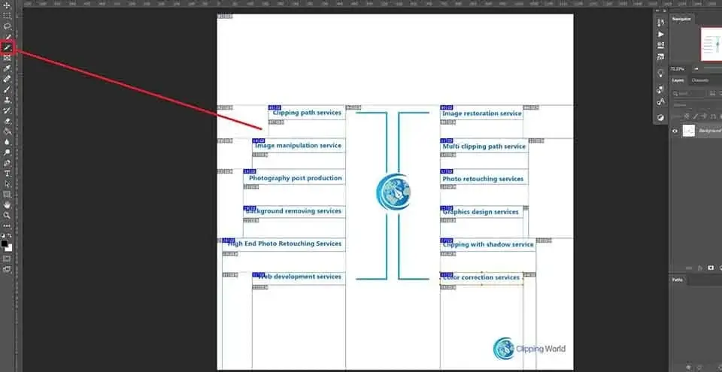Select the Move tool

tap(7, 5)
